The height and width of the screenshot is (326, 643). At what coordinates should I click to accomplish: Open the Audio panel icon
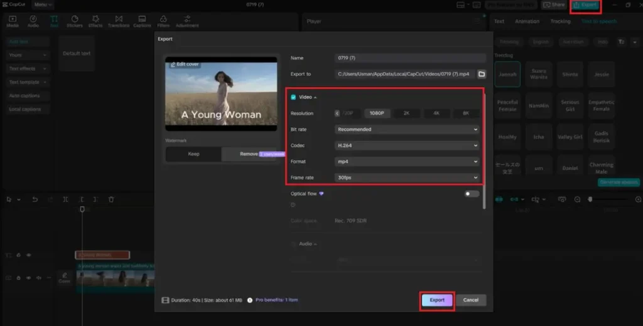point(33,21)
